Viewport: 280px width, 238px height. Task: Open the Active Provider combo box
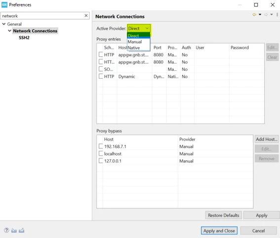click(139, 28)
